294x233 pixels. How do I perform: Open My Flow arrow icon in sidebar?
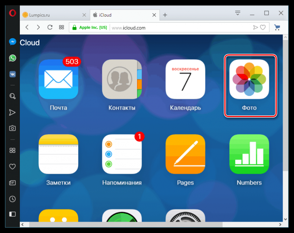[12, 113]
